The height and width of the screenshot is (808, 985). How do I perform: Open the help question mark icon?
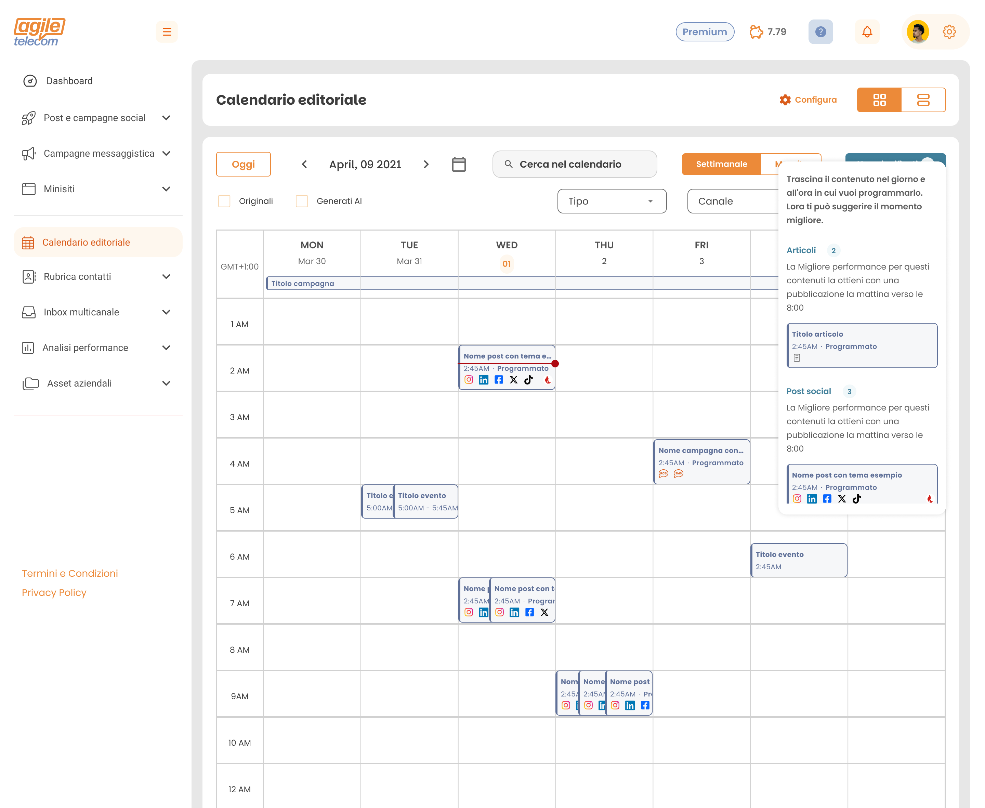(x=821, y=31)
